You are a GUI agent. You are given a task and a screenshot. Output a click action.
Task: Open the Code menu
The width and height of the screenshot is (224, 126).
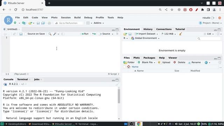[35, 17]
